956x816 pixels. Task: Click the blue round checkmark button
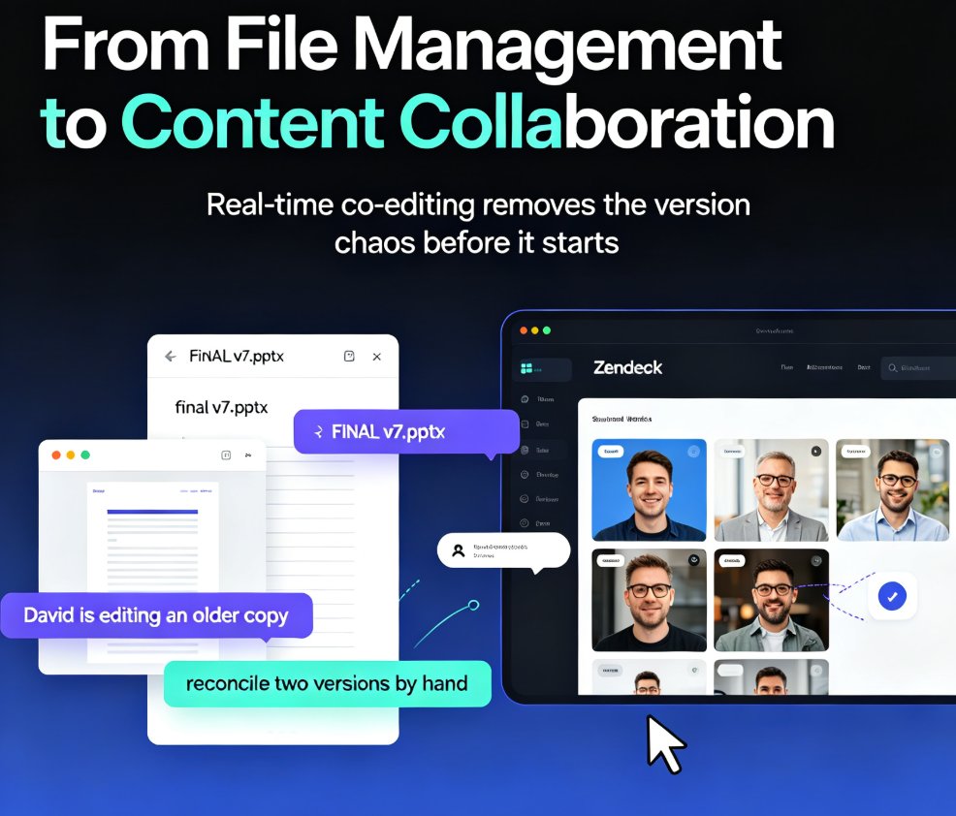[x=892, y=597]
